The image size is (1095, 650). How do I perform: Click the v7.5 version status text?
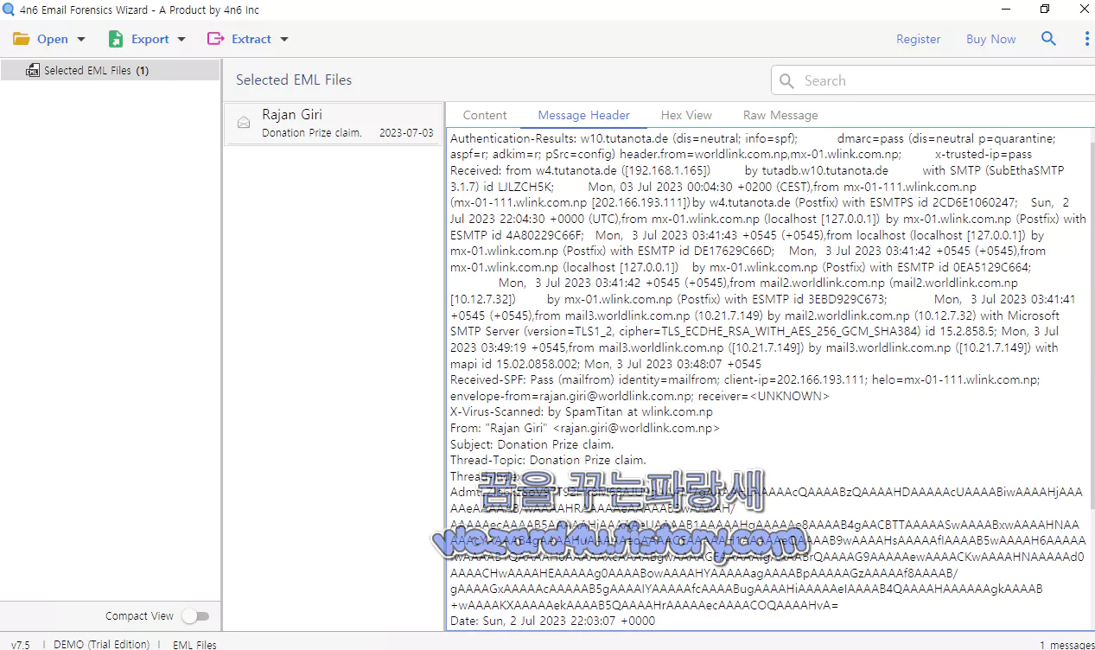(x=21, y=644)
